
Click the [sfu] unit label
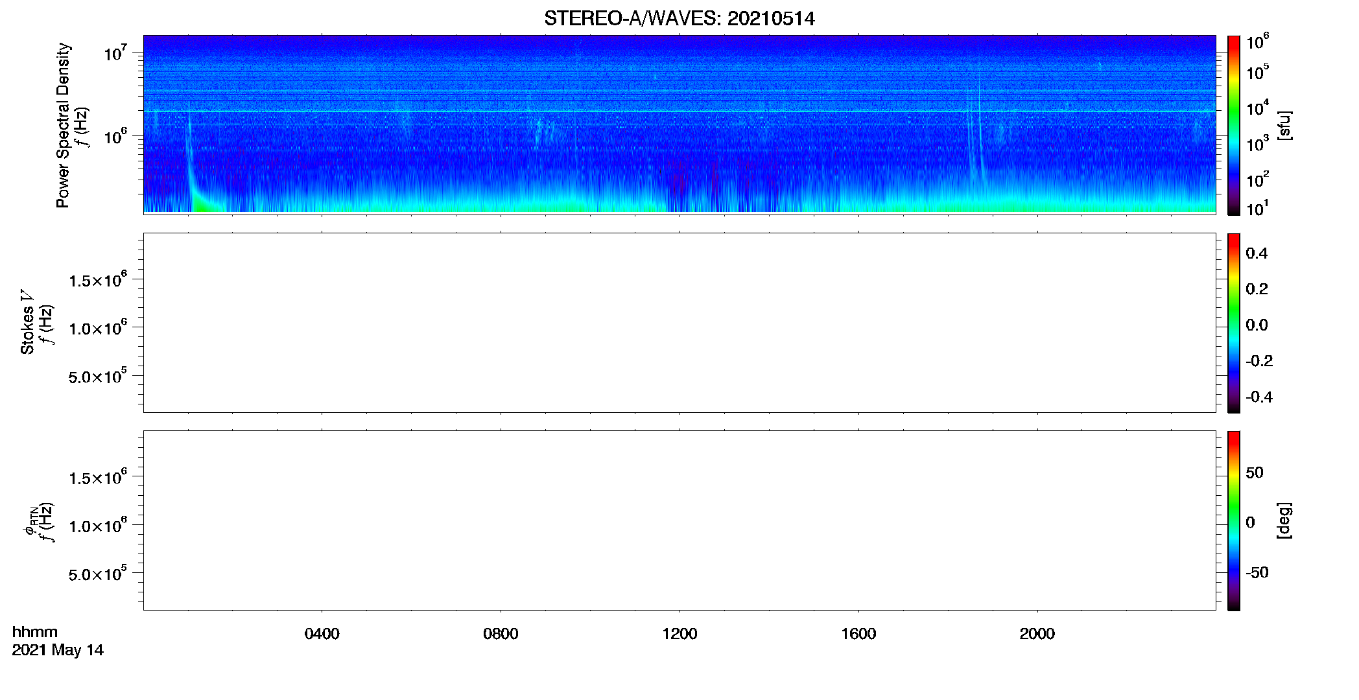[x=1284, y=125]
